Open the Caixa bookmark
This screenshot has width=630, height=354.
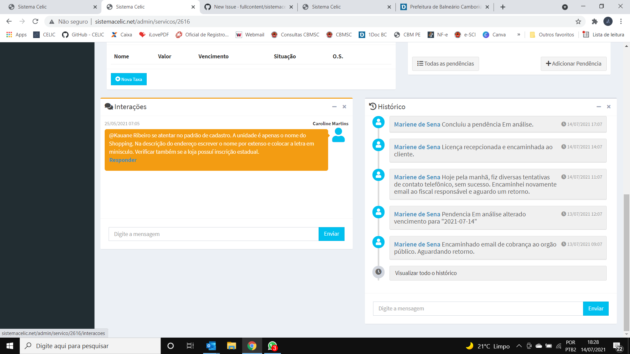pyautogui.click(x=122, y=35)
